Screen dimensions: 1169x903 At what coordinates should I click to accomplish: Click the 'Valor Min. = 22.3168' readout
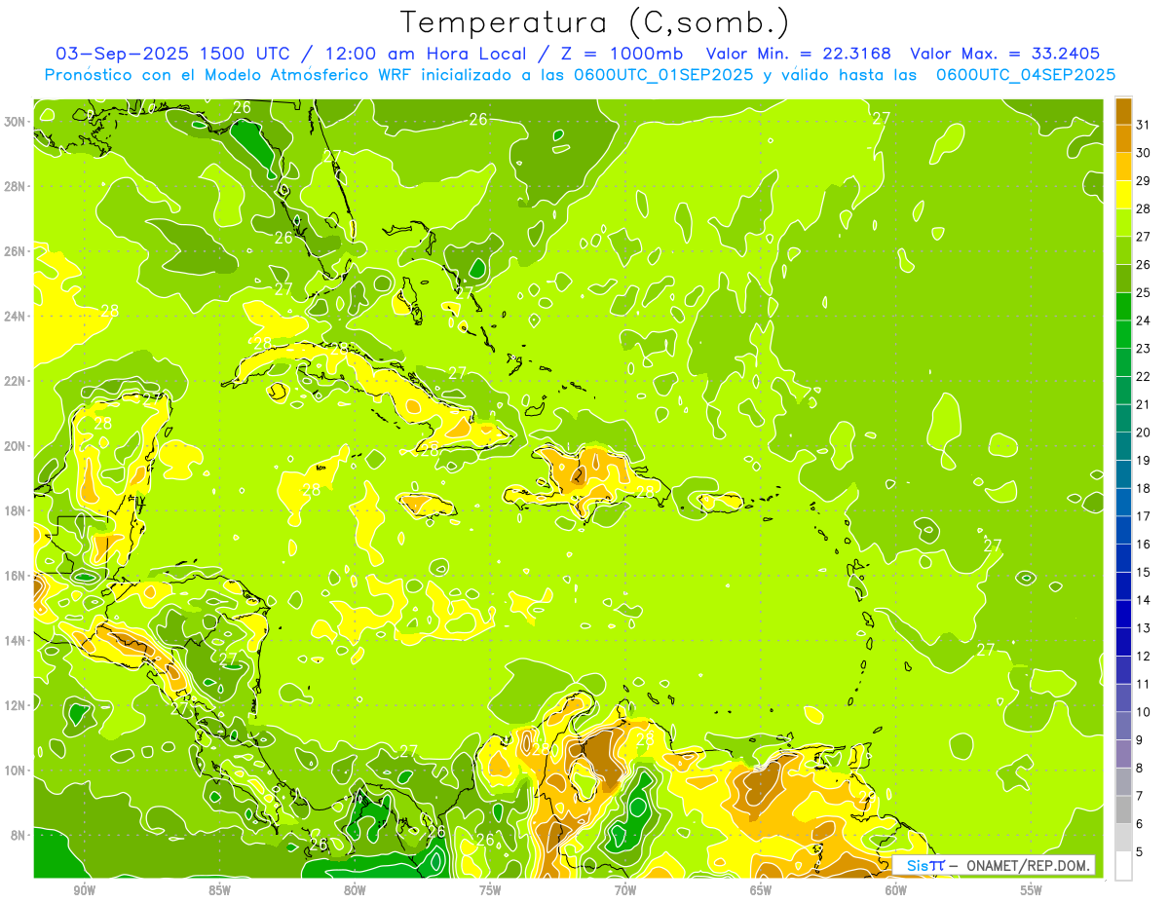pos(799,54)
